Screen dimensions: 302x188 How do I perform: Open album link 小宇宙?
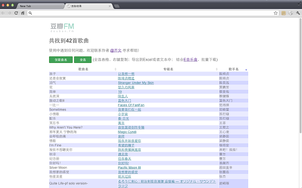coord(123,114)
